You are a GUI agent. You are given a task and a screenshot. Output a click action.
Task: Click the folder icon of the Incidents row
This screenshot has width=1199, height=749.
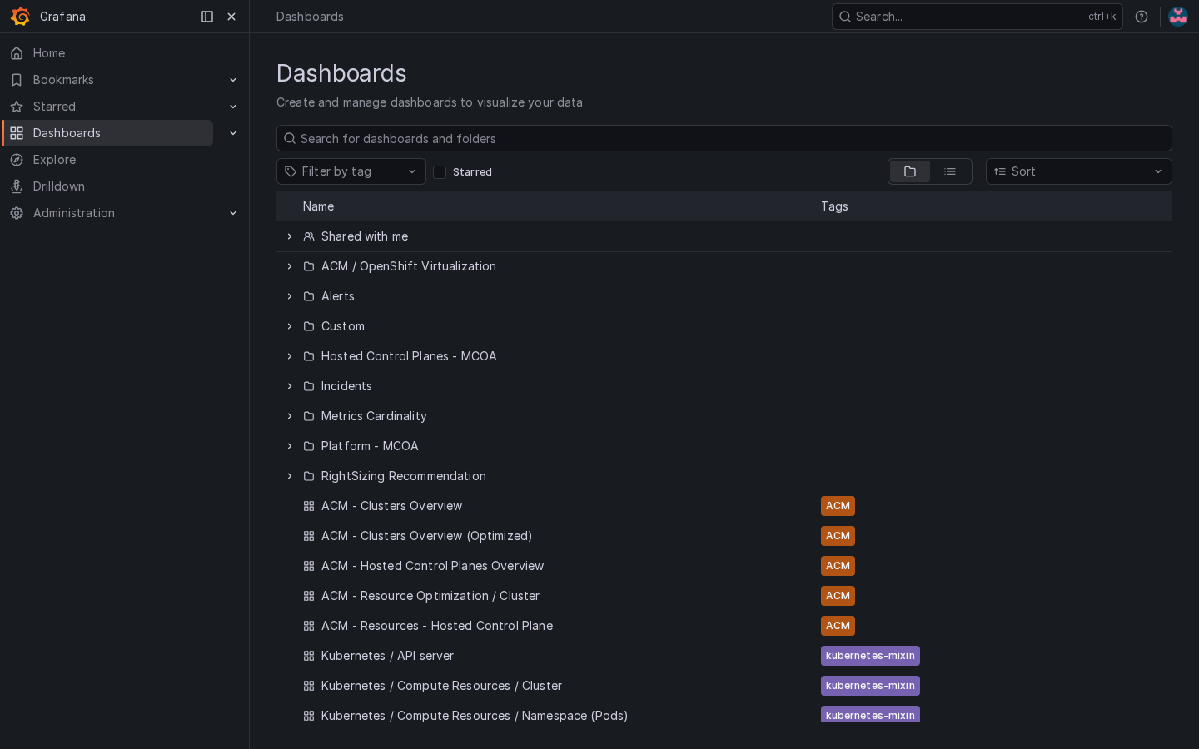coord(309,386)
